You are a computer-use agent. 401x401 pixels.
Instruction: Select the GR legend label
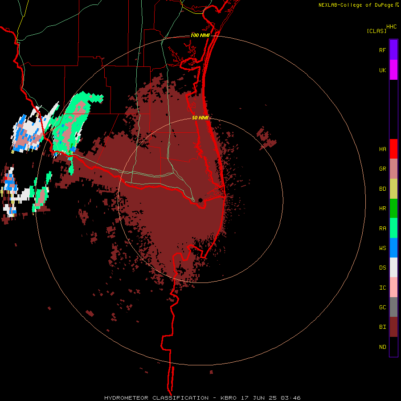pos(382,169)
